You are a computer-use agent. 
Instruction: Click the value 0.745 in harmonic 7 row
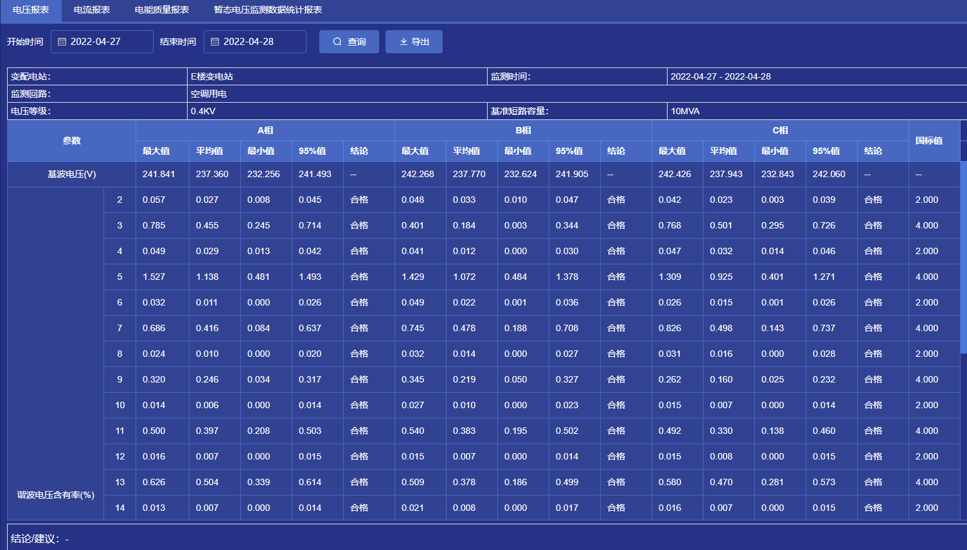(x=413, y=328)
